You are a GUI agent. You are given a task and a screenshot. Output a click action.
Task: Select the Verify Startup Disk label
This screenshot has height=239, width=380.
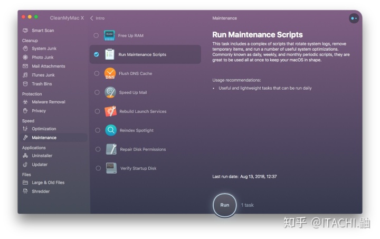[x=138, y=168]
